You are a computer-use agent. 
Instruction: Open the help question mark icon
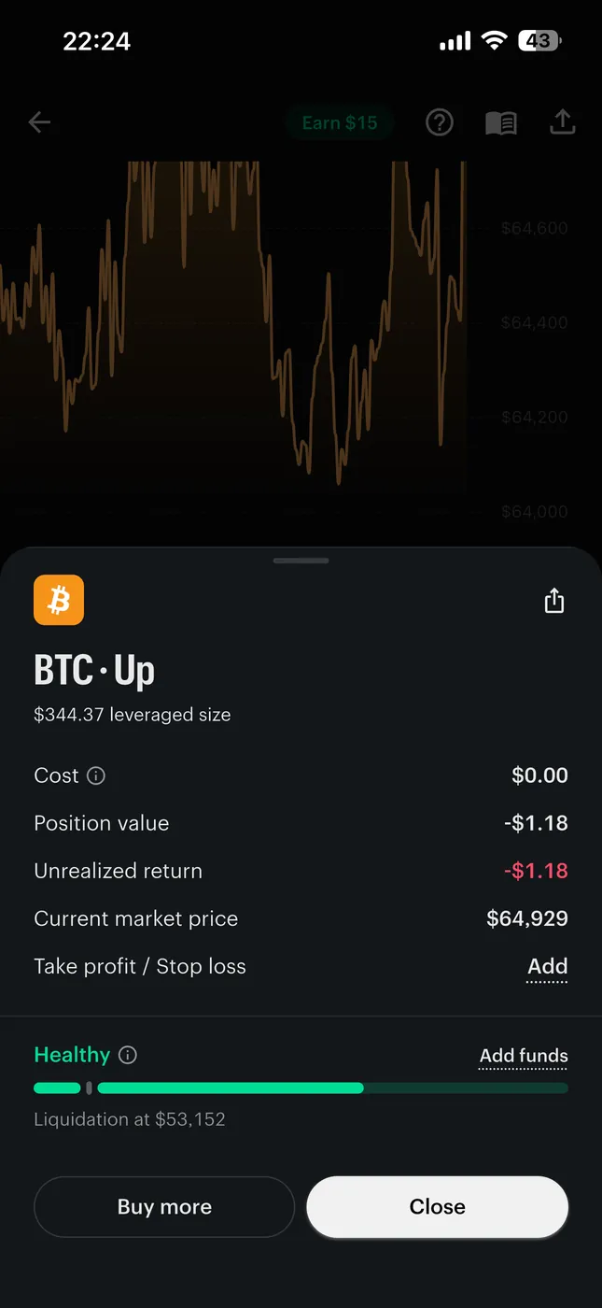point(440,122)
